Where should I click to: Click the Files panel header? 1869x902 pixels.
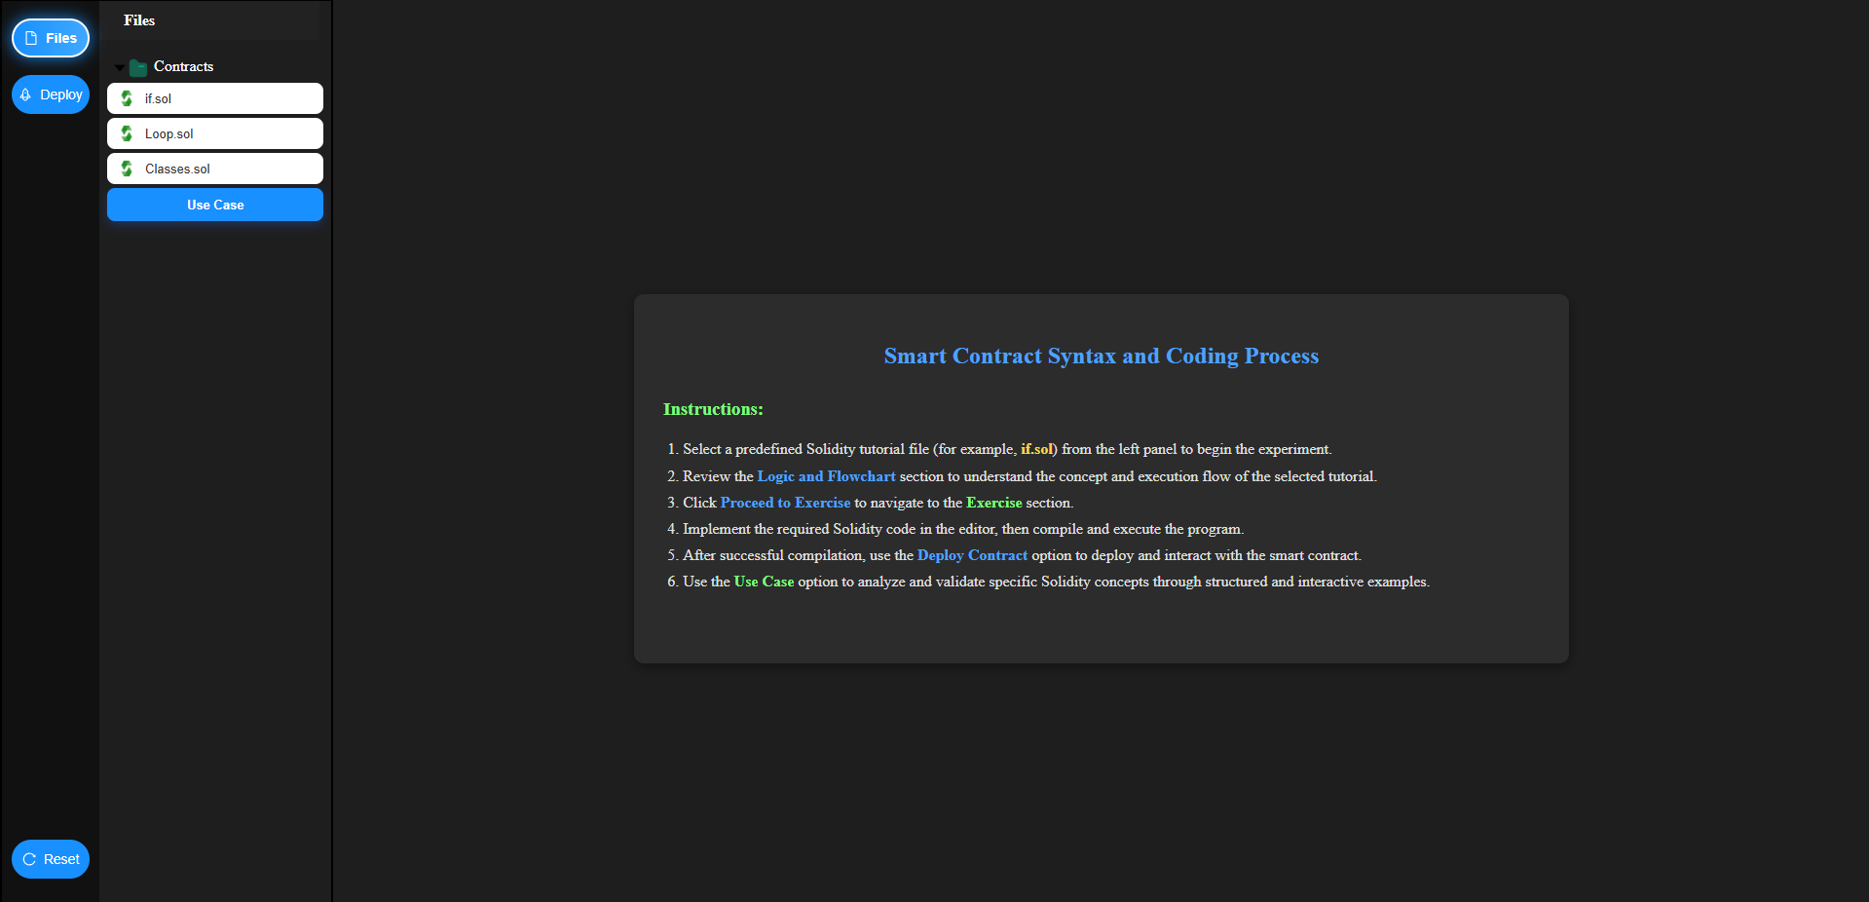pyautogui.click(x=138, y=20)
